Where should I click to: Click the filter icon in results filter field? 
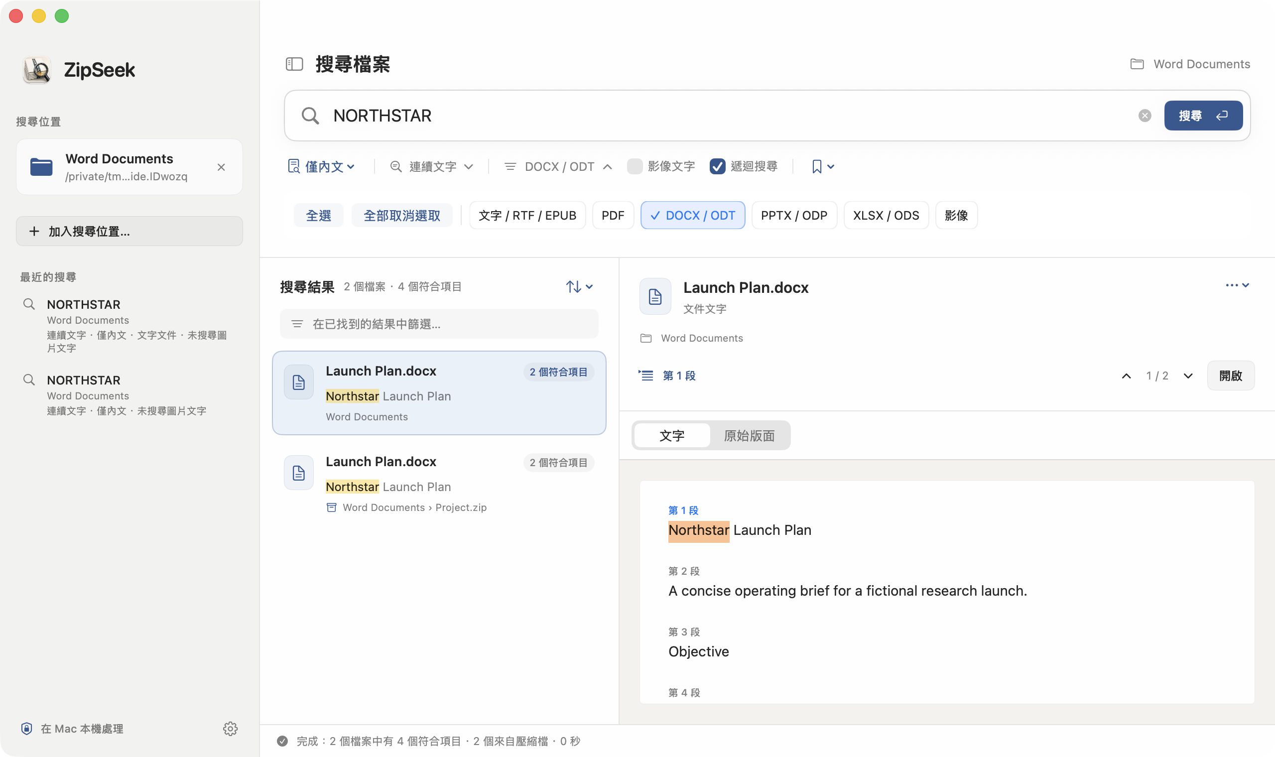297,324
